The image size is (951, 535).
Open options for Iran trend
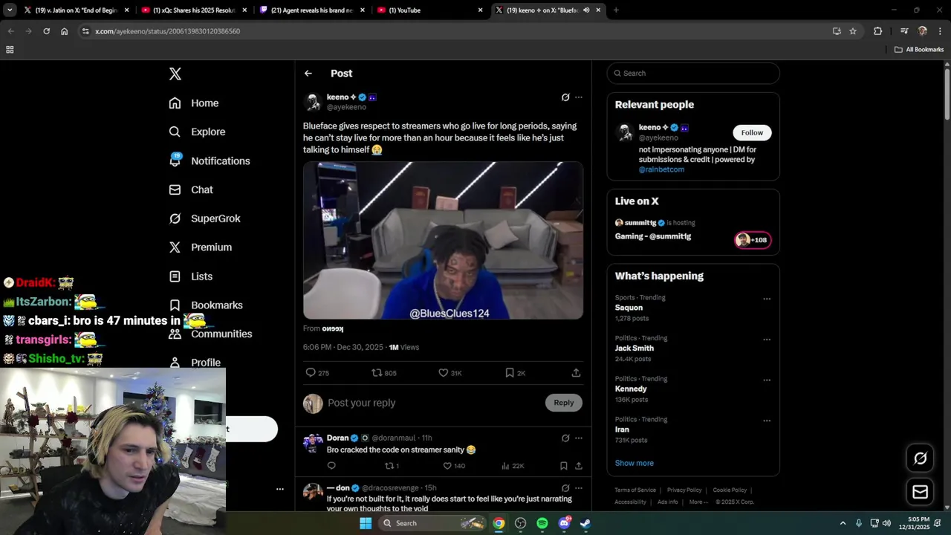[767, 421]
